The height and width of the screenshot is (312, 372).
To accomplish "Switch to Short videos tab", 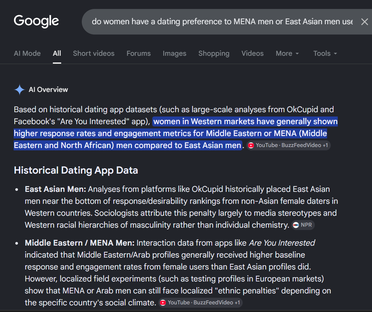I will (94, 53).
